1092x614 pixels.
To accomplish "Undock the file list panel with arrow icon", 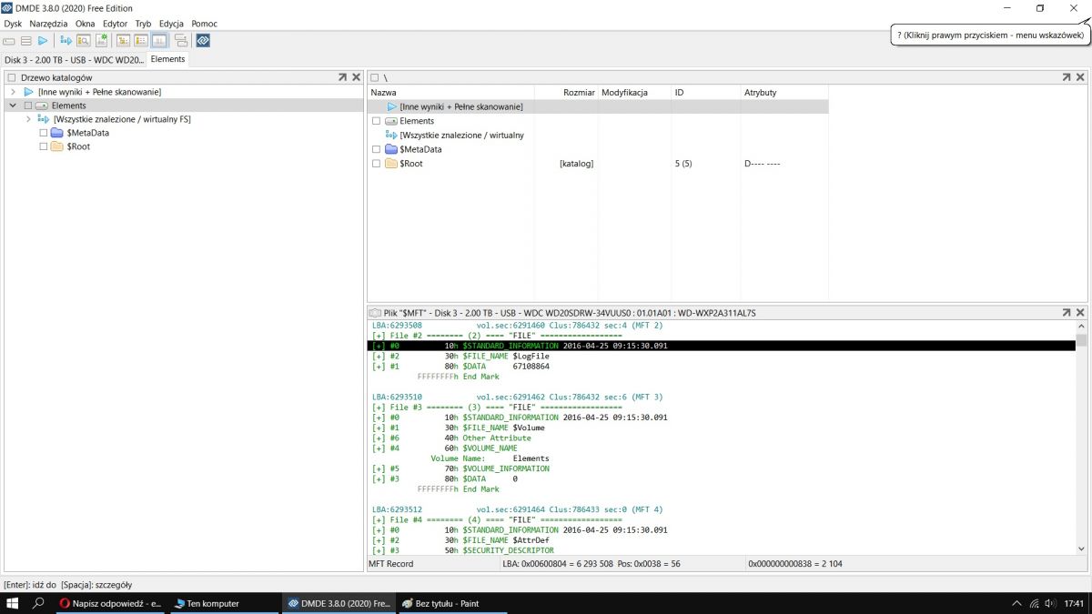I will point(1067,77).
